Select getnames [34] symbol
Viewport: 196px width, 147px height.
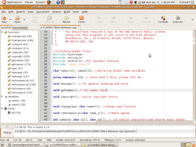[20, 60]
